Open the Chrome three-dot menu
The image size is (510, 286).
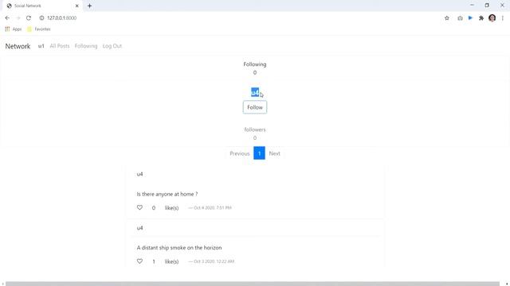pos(503,18)
